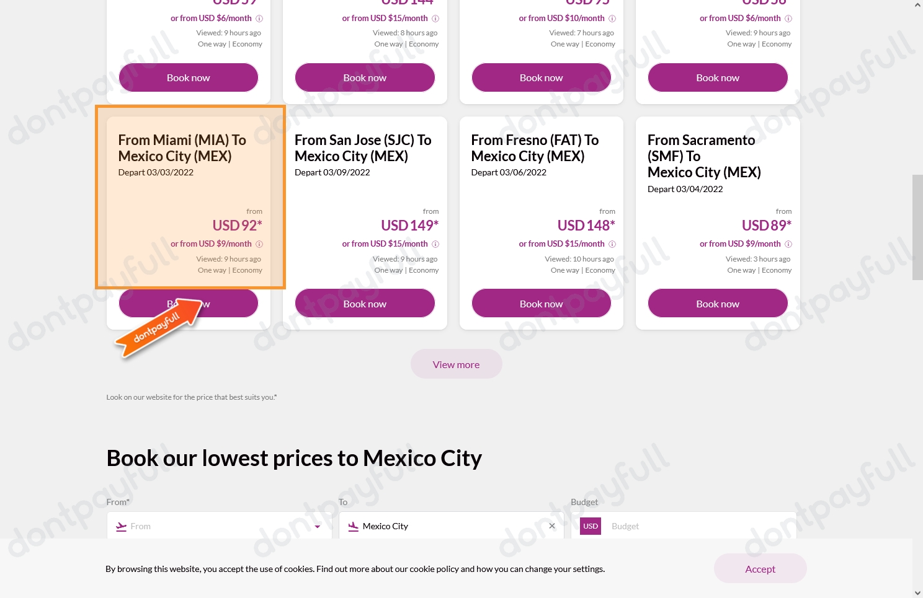The image size is (923, 598).
Task: Book now for the Miami to Mexico City flight
Action: [x=188, y=303]
